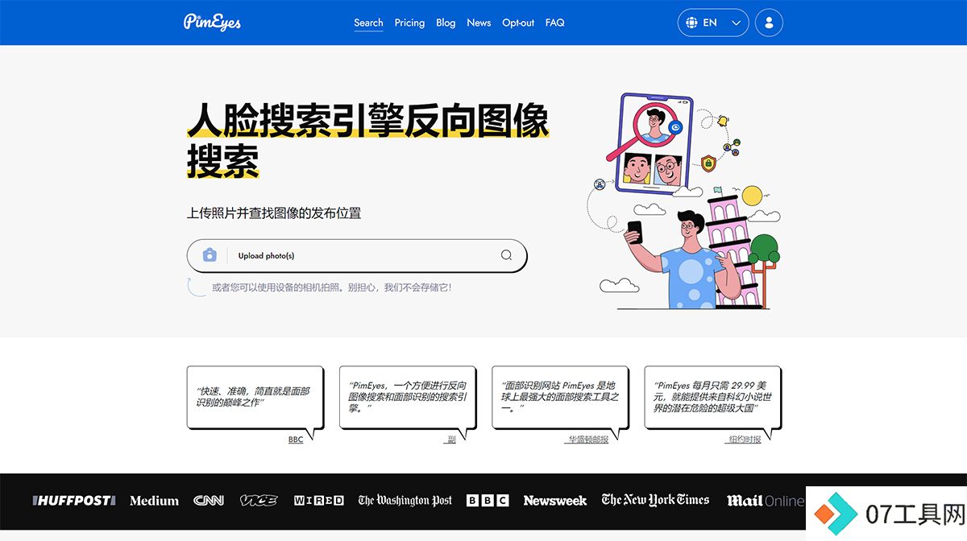Screen dimensions: 967x541
Task: Click the quote card about 反向图像搜索
Action: 407,398
